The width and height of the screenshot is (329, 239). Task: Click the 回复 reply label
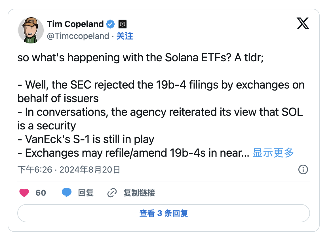86,193
